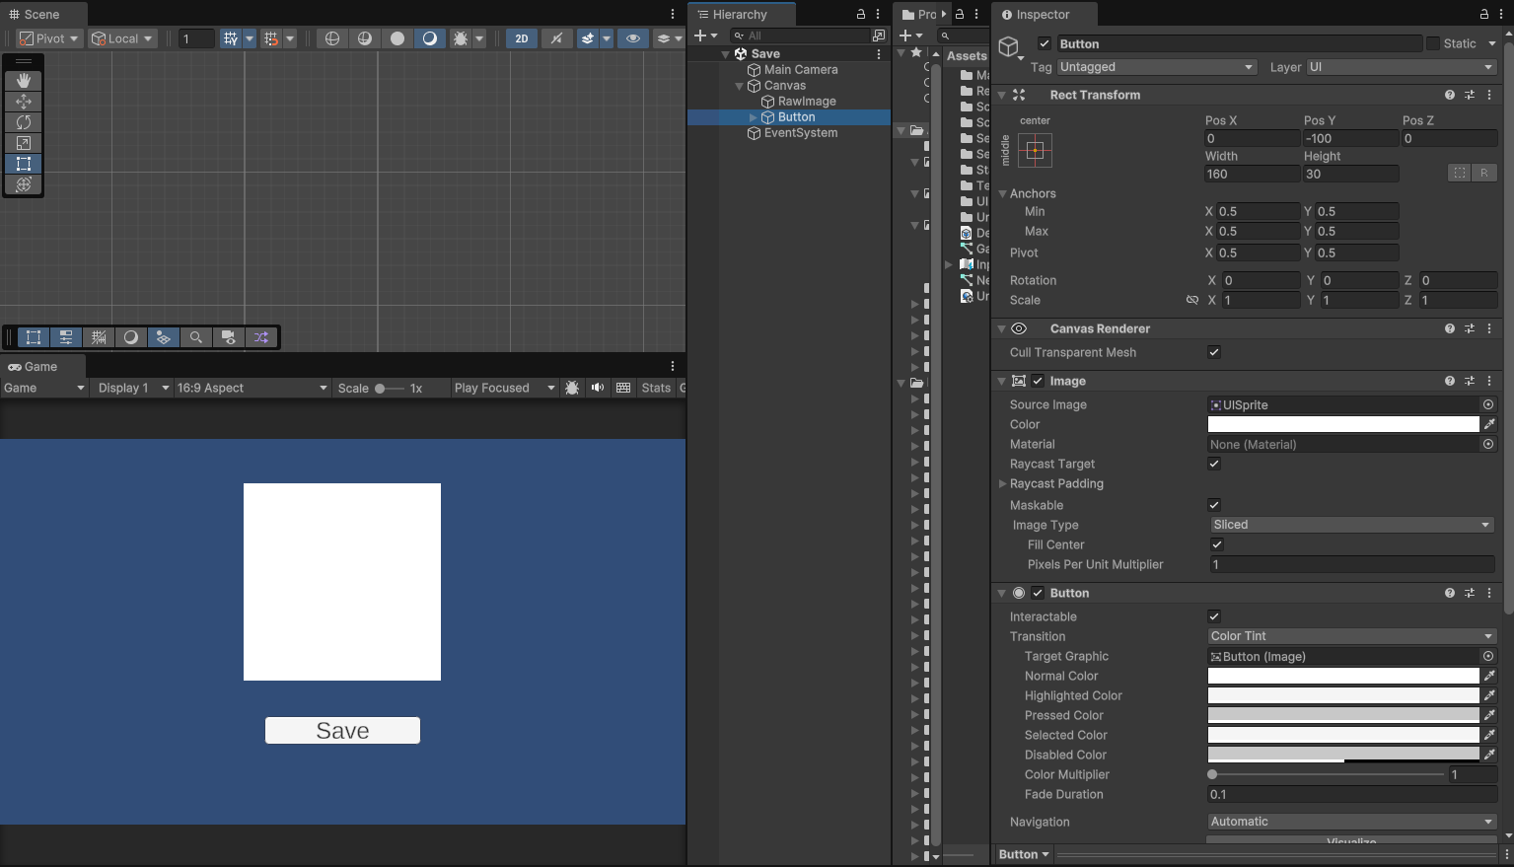
Task: Toggle 2D view mode in Scene
Action: click(x=522, y=38)
